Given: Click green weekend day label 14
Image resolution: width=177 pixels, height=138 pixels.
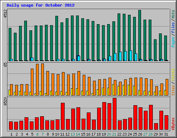Looking at the screenshot, I should [x=78, y=134].
